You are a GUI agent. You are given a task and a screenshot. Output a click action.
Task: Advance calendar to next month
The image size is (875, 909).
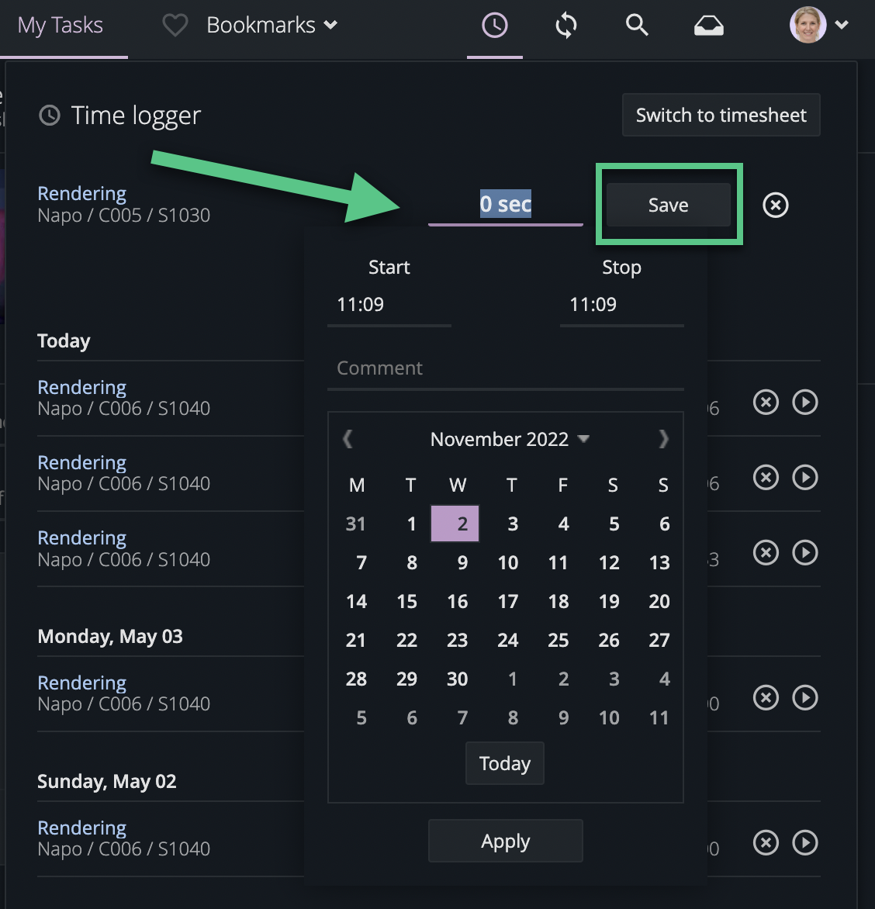[x=663, y=439]
